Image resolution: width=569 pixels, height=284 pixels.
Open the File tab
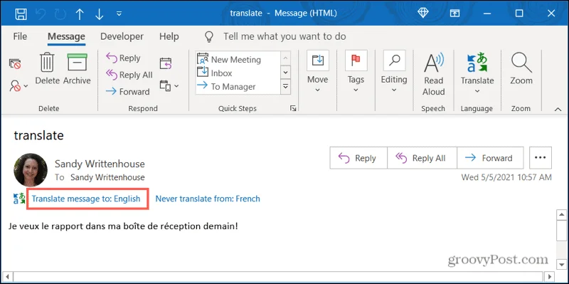tap(20, 36)
